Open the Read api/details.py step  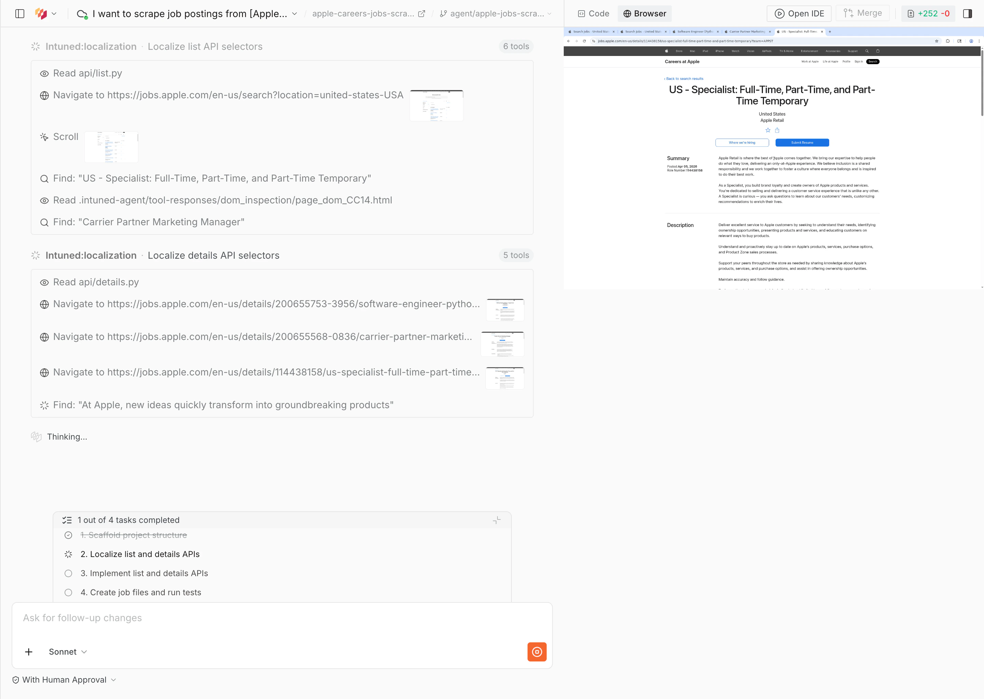point(89,283)
